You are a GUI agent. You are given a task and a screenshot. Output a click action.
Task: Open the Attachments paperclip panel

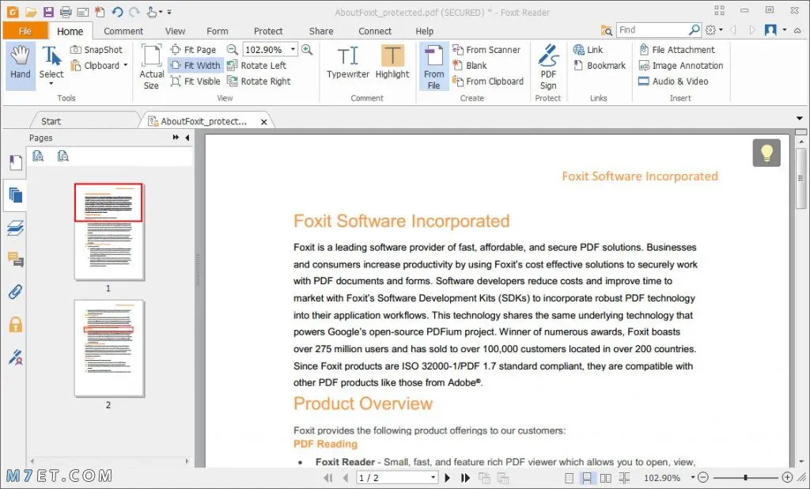coord(16,292)
